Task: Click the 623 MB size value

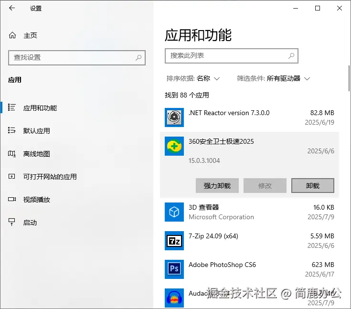Action: click(x=323, y=265)
